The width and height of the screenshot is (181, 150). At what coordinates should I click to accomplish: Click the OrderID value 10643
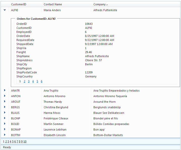(x=89, y=24)
